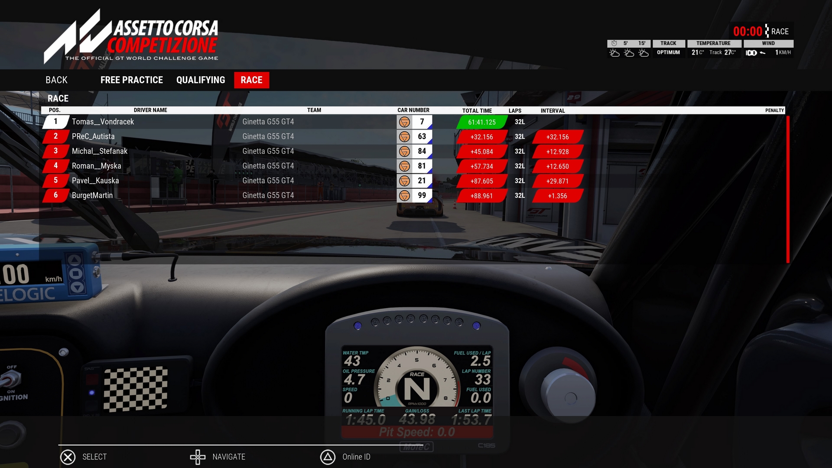
Task: Click Ginetta G55 GT4 team of Tomas__Vondracek
Action: (x=268, y=122)
